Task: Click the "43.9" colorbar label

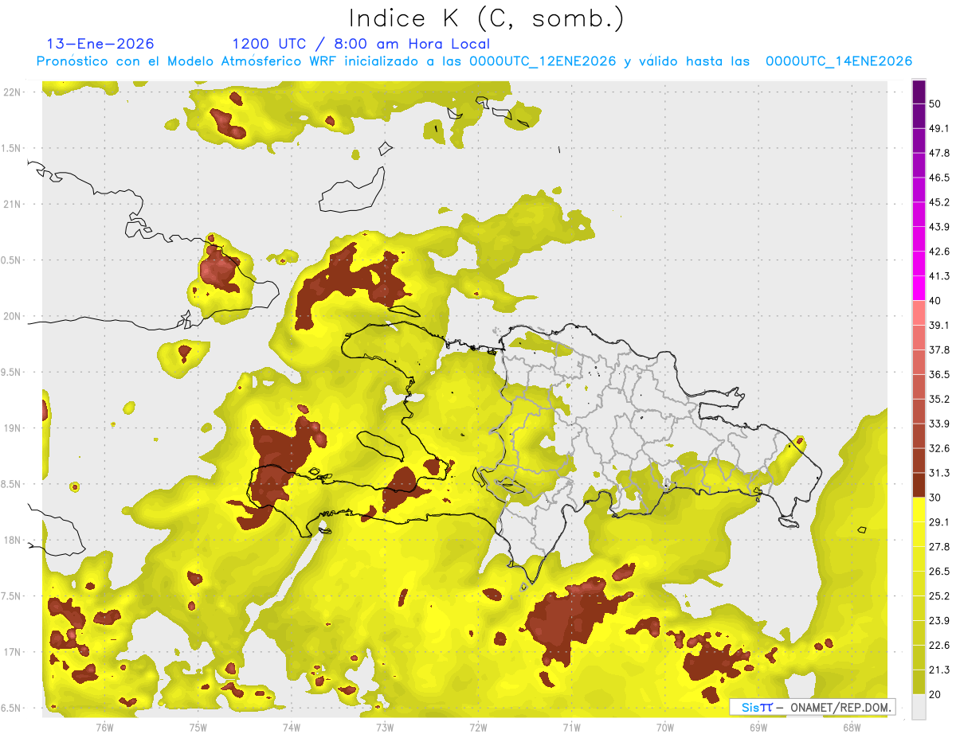Action: [x=939, y=227]
